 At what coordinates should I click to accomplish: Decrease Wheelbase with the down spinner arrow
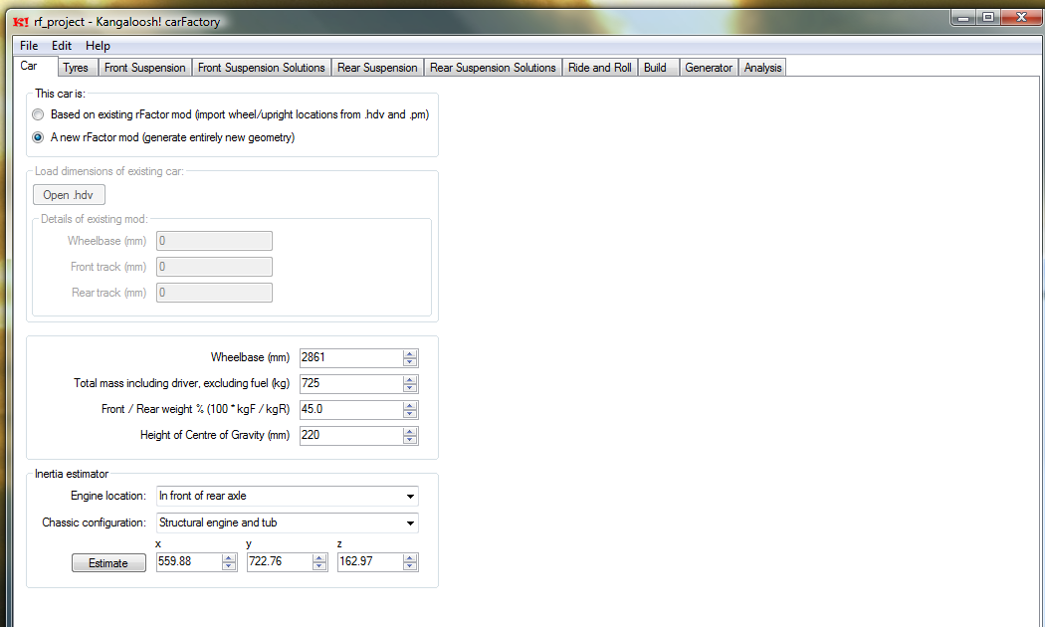pos(410,362)
